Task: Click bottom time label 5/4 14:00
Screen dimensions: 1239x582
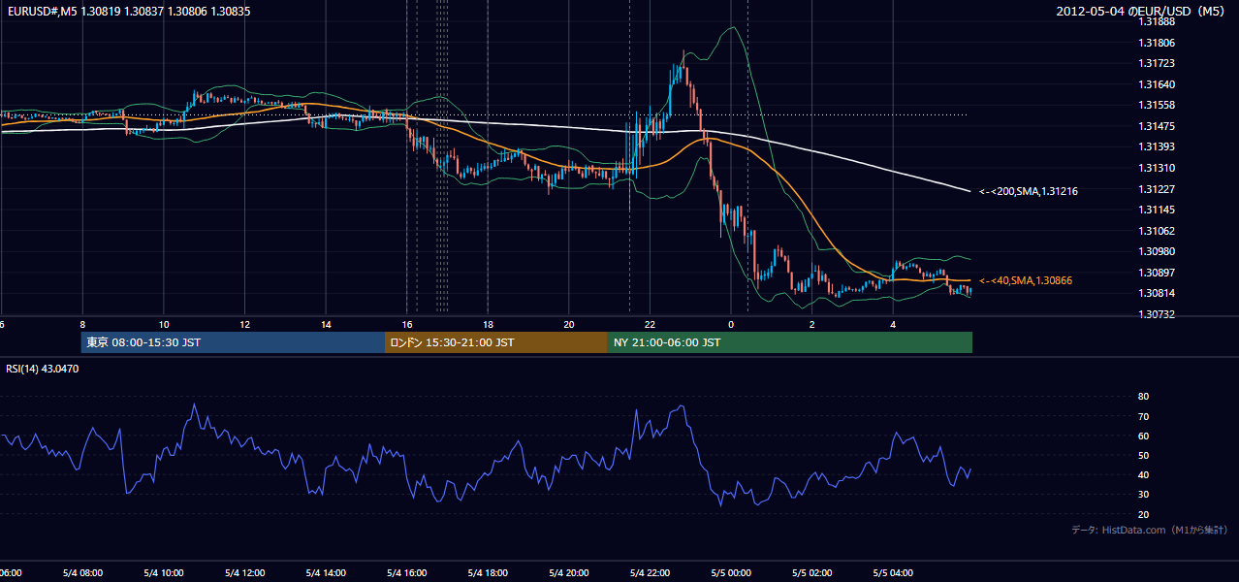Action: [326, 573]
